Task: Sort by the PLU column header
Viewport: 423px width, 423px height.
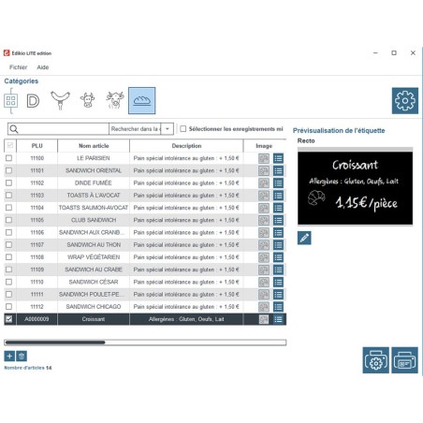Action: pyautogui.click(x=37, y=146)
